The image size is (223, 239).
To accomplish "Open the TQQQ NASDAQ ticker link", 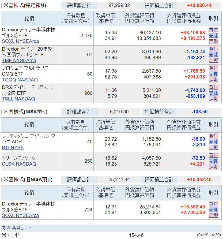I will point(20,80).
